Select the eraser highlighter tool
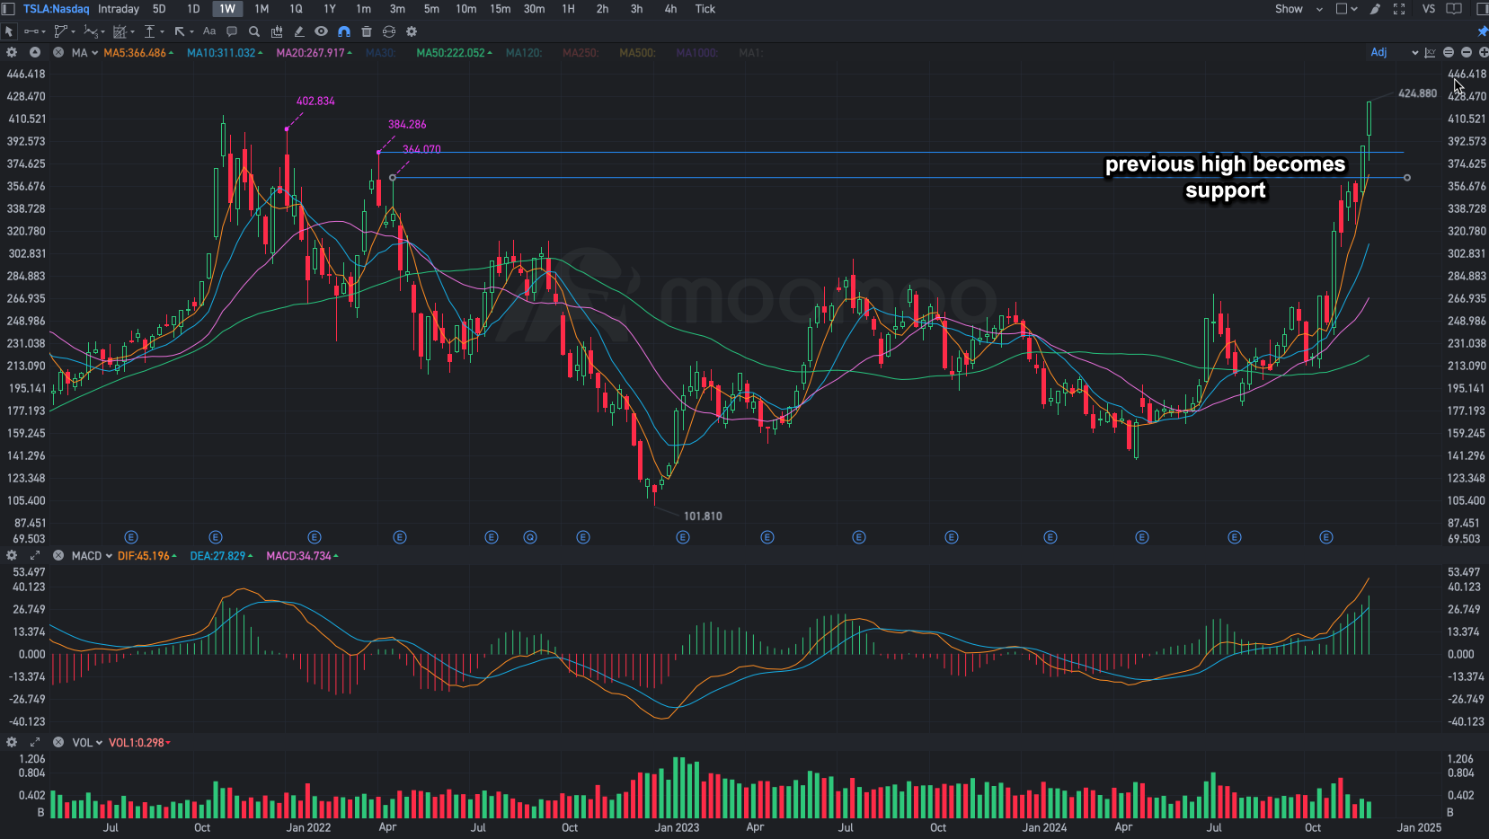 tap(299, 31)
